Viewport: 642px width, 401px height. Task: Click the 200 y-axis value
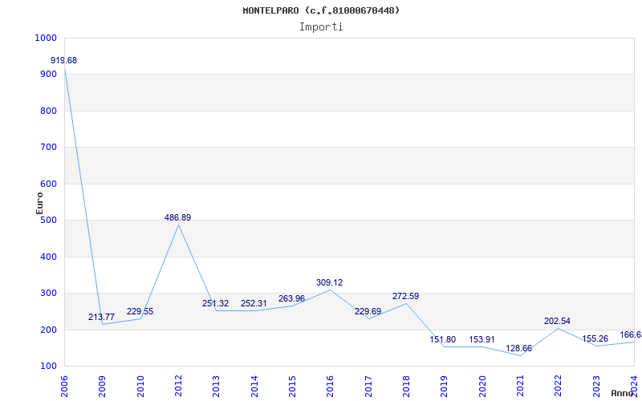(x=48, y=330)
